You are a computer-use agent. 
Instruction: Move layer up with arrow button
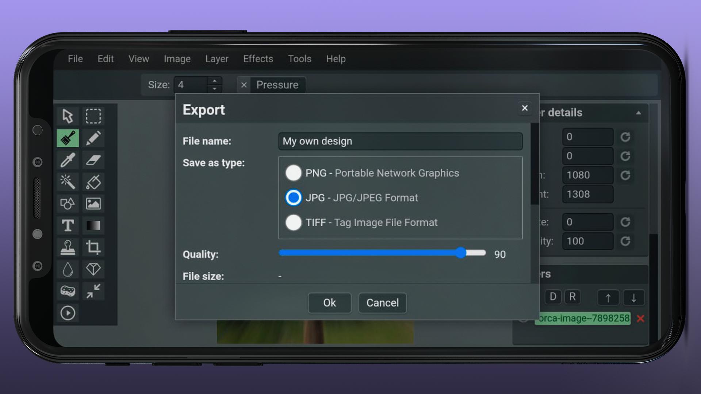[608, 298]
